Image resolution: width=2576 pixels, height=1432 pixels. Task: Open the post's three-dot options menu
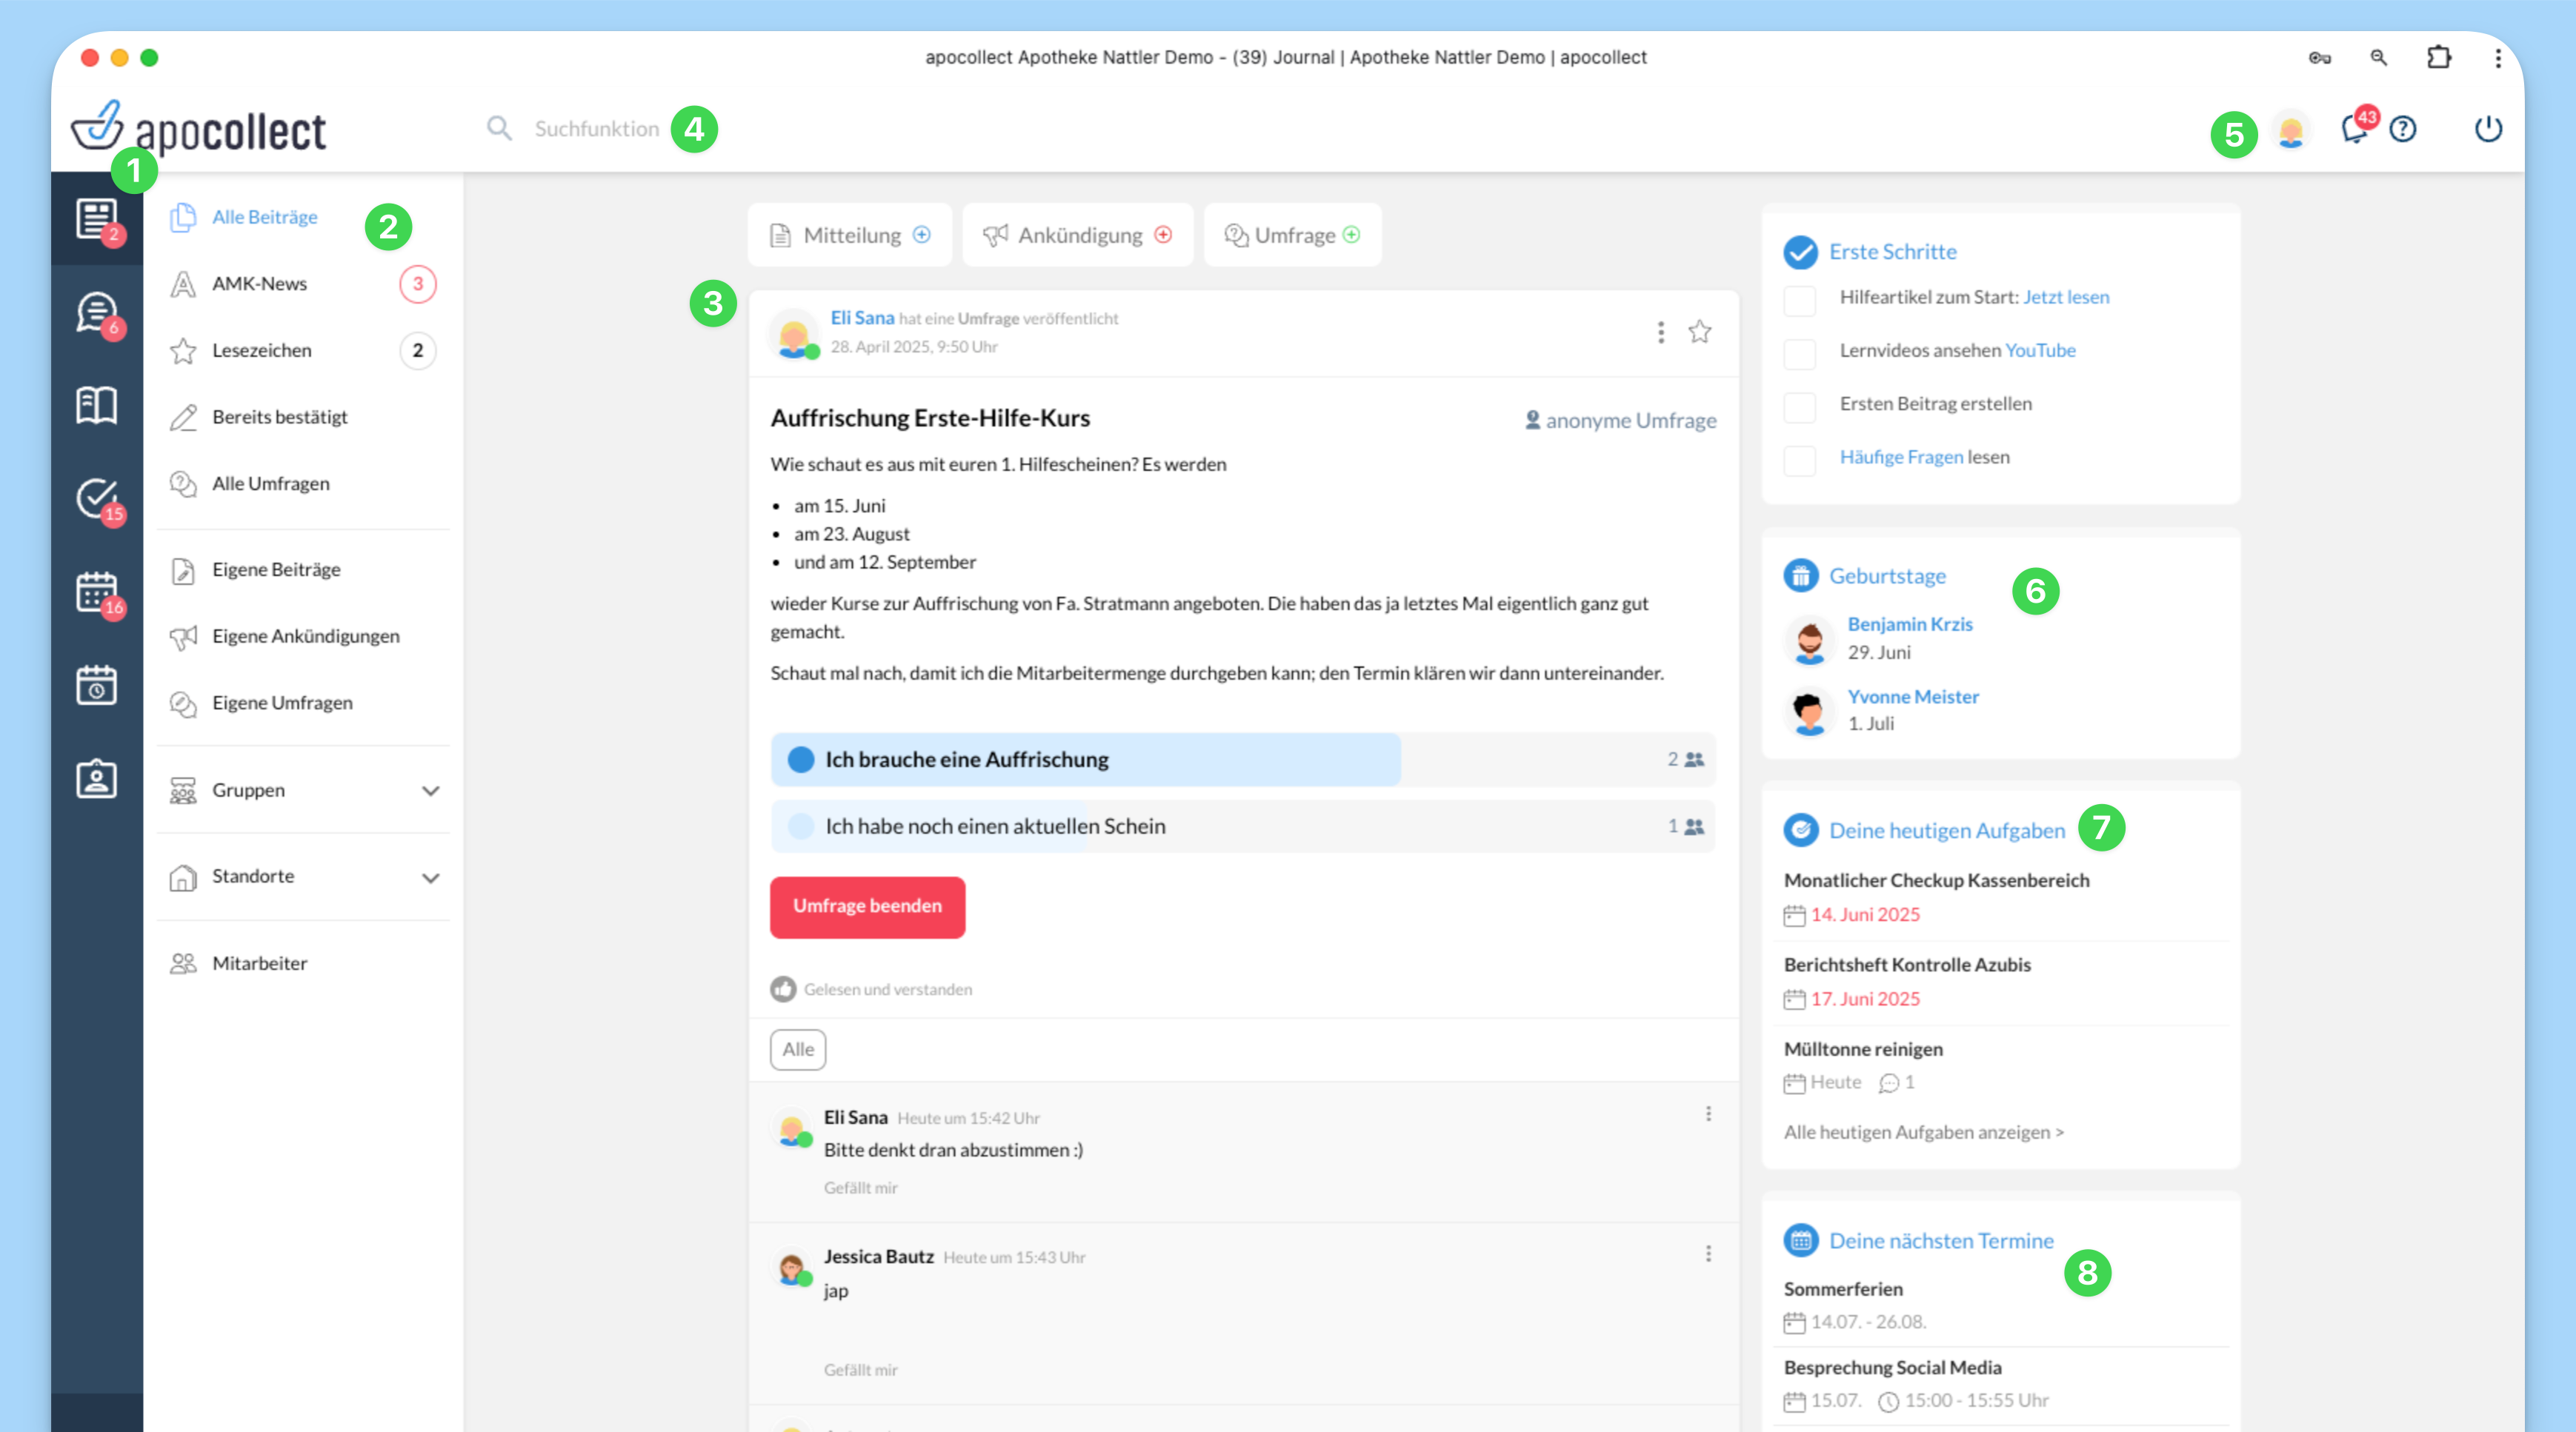(x=1660, y=332)
